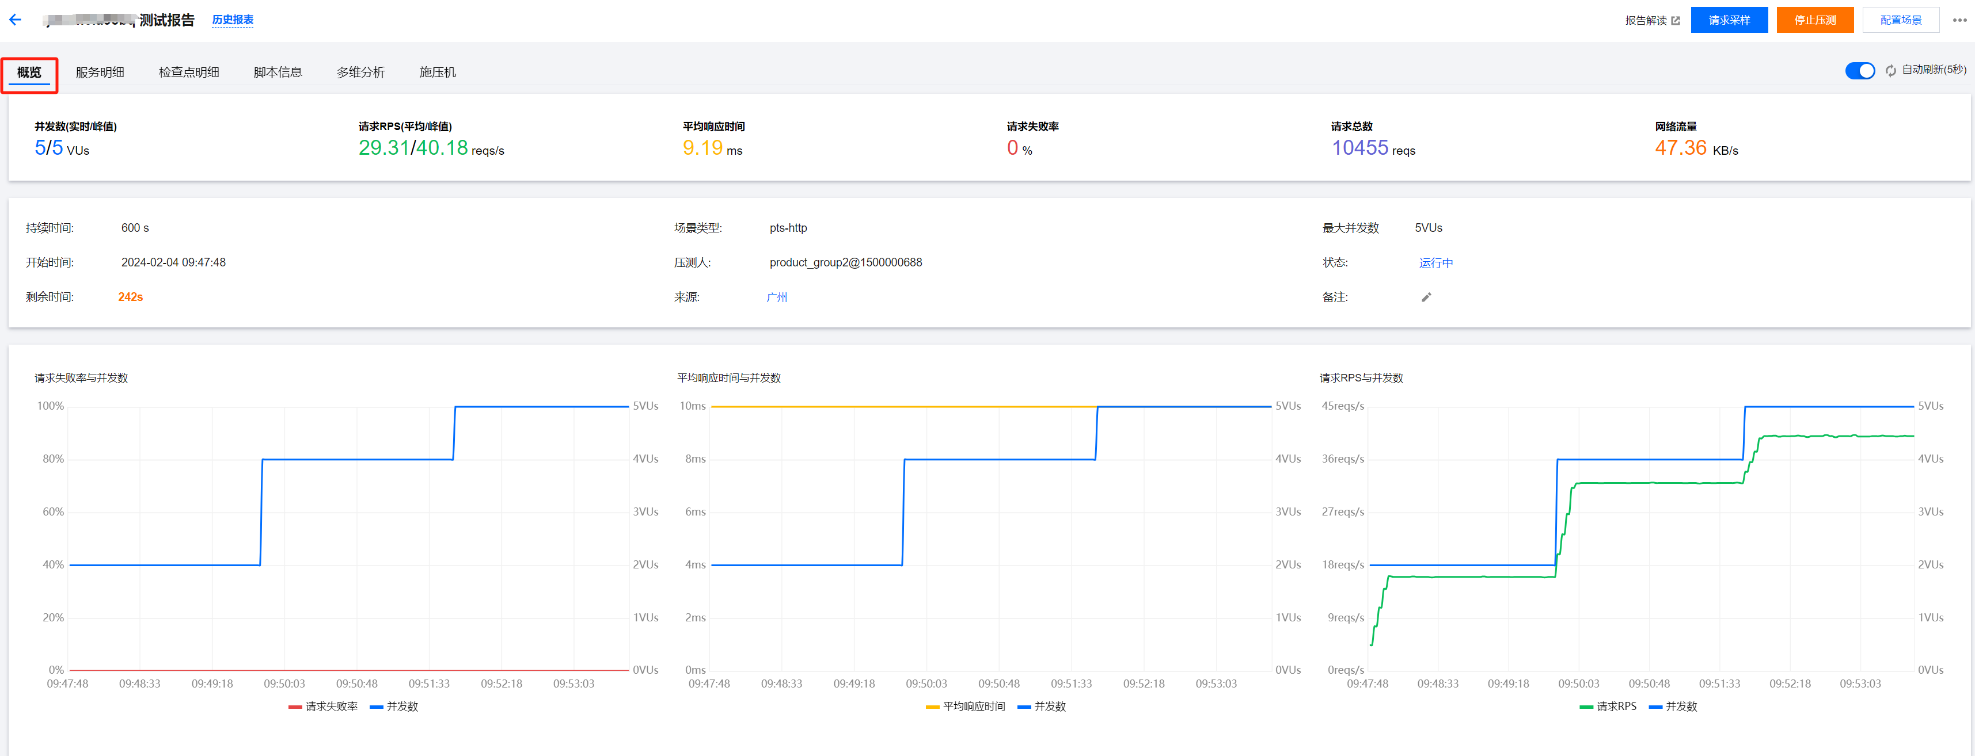Select the 检查点明细 tab
The height and width of the screenshot is (756, 1975).
[x=189, y=72]
